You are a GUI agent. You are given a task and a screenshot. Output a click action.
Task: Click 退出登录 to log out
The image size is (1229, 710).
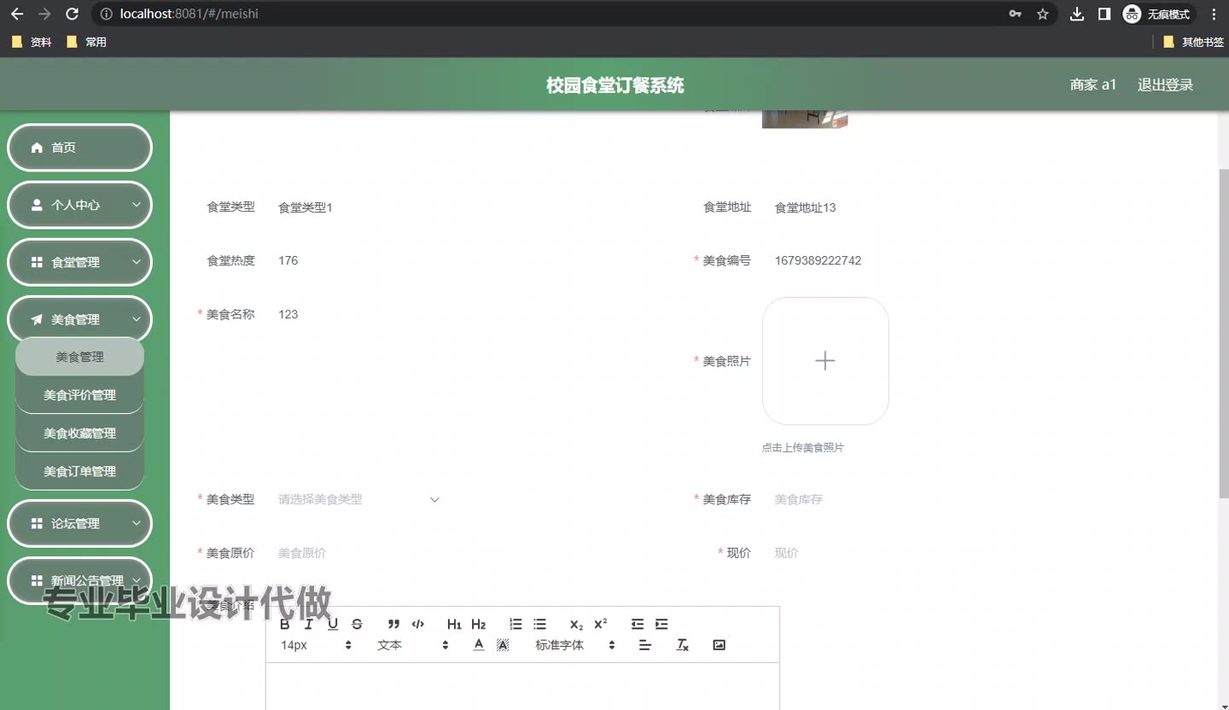(x=1165, y=84)
